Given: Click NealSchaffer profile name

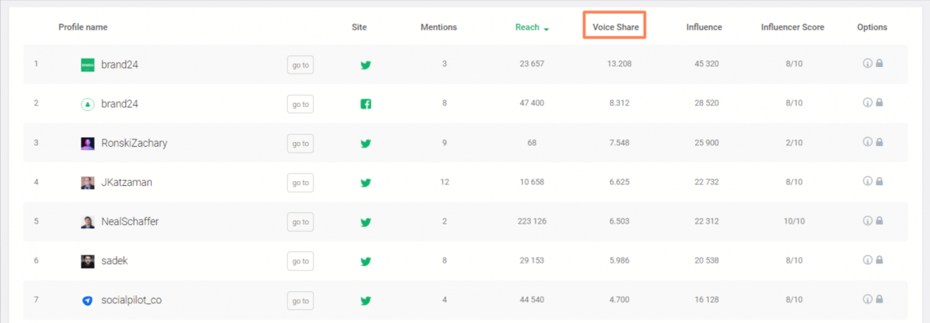Looking at the screenshot, I should 130,222.
